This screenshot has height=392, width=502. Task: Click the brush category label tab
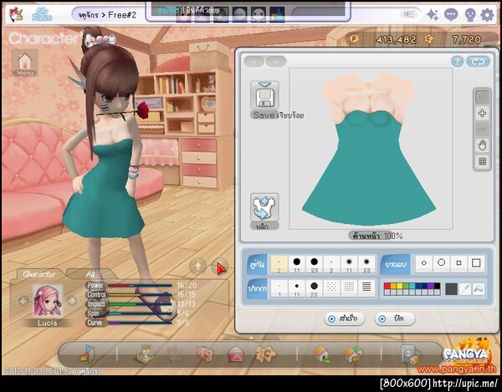(257, 265)
